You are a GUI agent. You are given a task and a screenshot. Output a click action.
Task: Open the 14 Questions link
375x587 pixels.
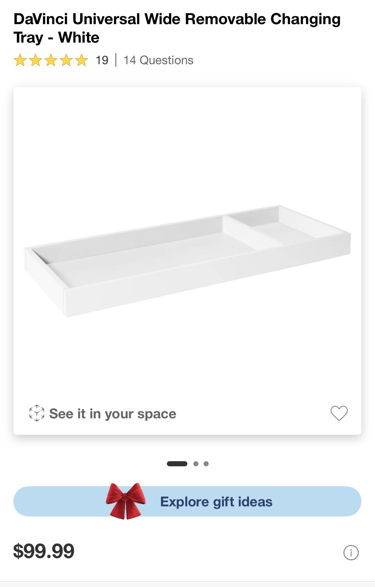158,60
